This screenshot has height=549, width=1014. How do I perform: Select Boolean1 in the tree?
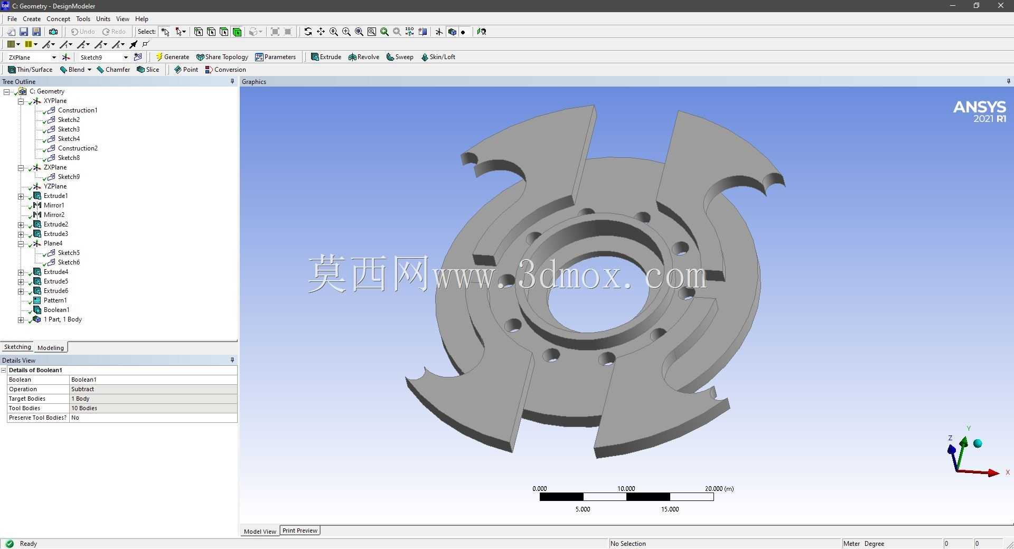pyautogui.click(x=57, y=310)
